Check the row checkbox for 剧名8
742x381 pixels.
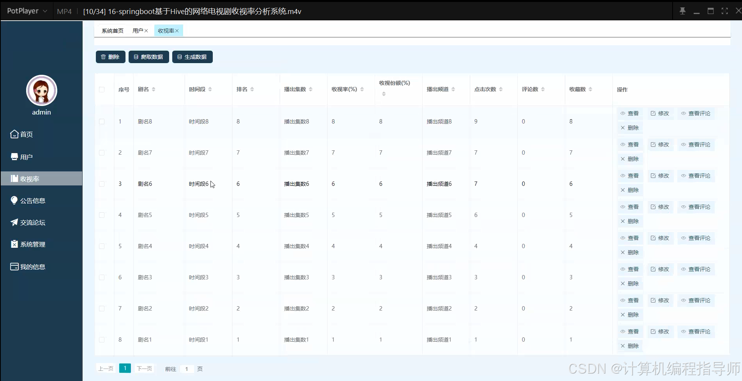pos(102,122)
